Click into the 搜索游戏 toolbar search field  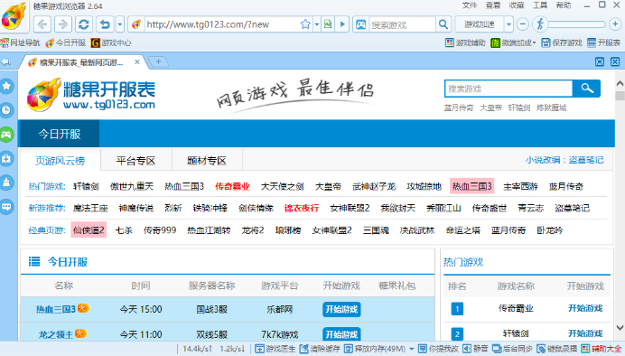[x=402, y=24]
